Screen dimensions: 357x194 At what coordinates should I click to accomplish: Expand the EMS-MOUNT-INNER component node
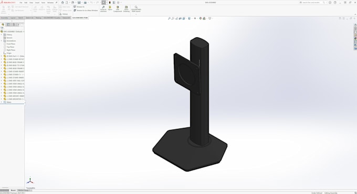point(2,96)
